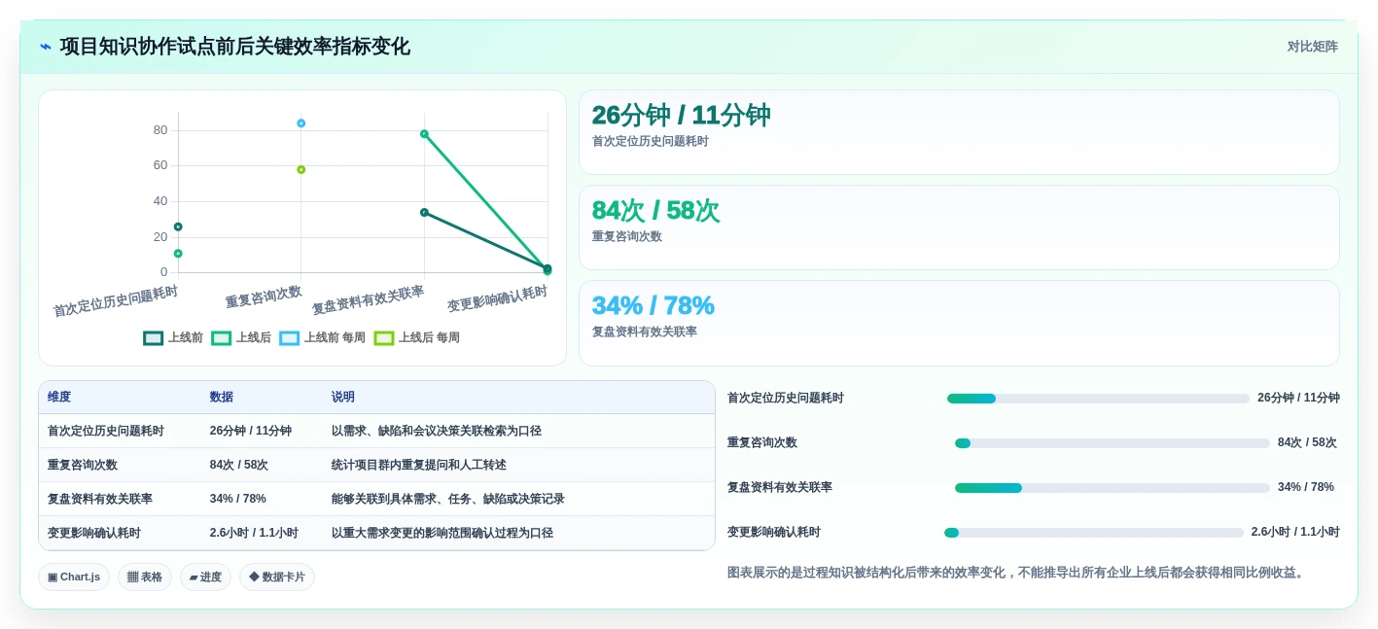
Task: Select the 数据卡片 chip
Action: click(277, 577)
